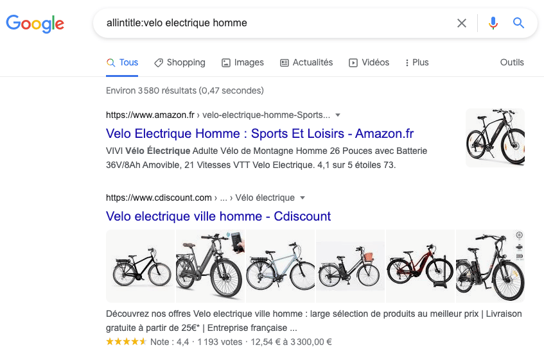
Task: Expand the Amazon result URL dropdown arrow
Action: coord(338,115)
